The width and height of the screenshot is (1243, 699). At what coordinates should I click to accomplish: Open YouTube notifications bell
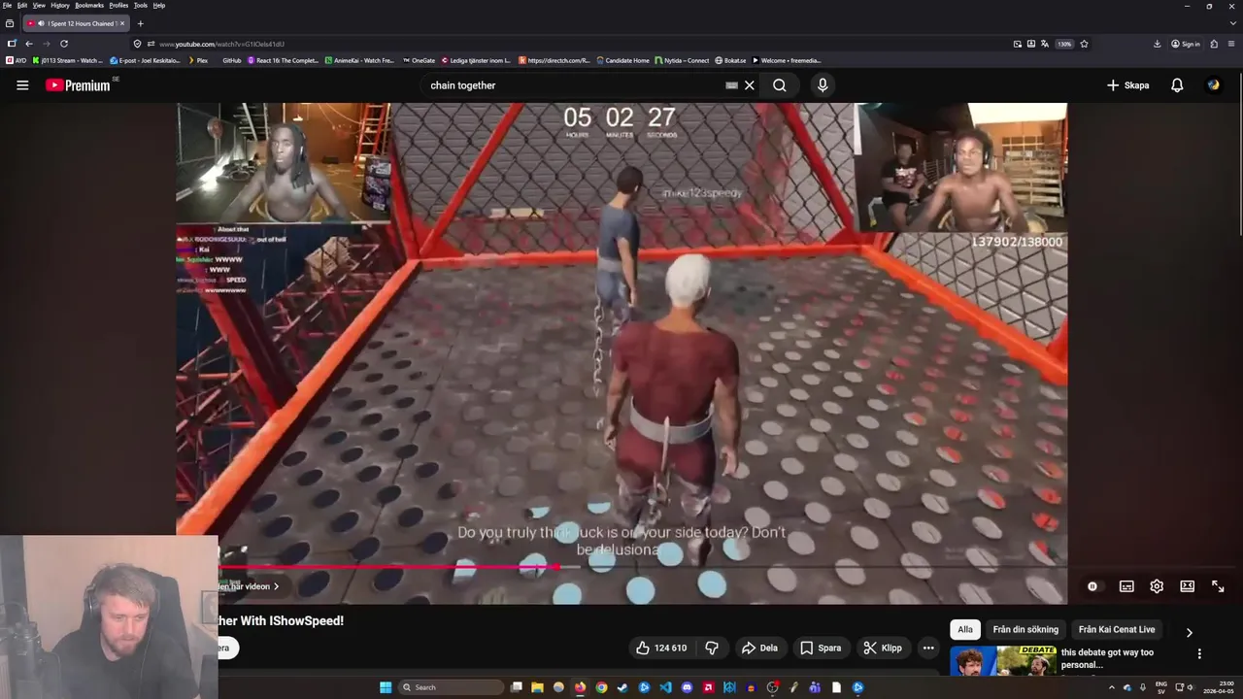[1177, 85]
